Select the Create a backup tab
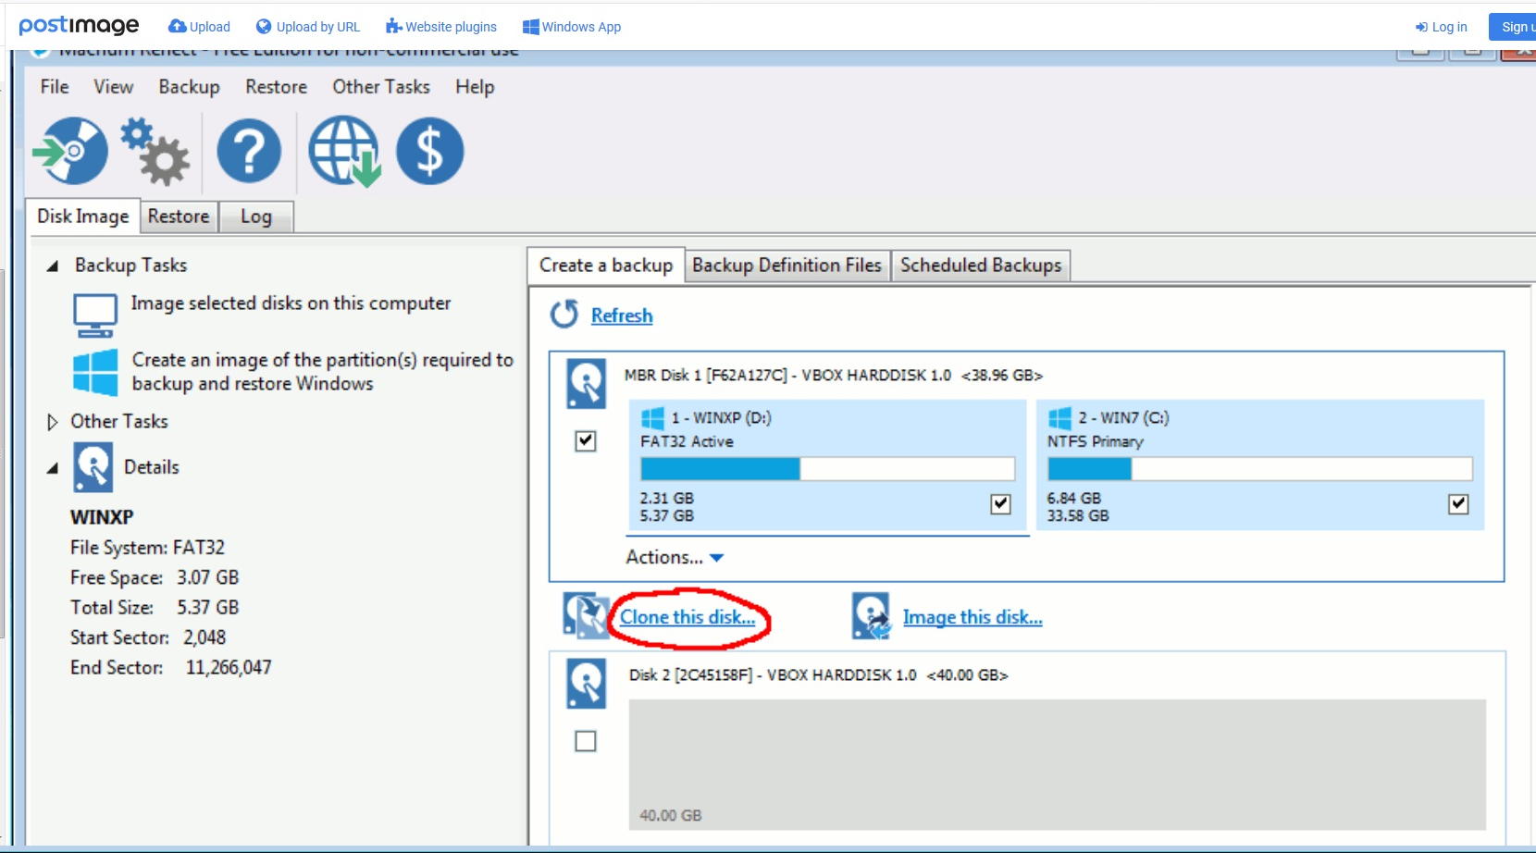Viewport: 1536px width, 853px height. pyautogui.click(x=606, y=266)
